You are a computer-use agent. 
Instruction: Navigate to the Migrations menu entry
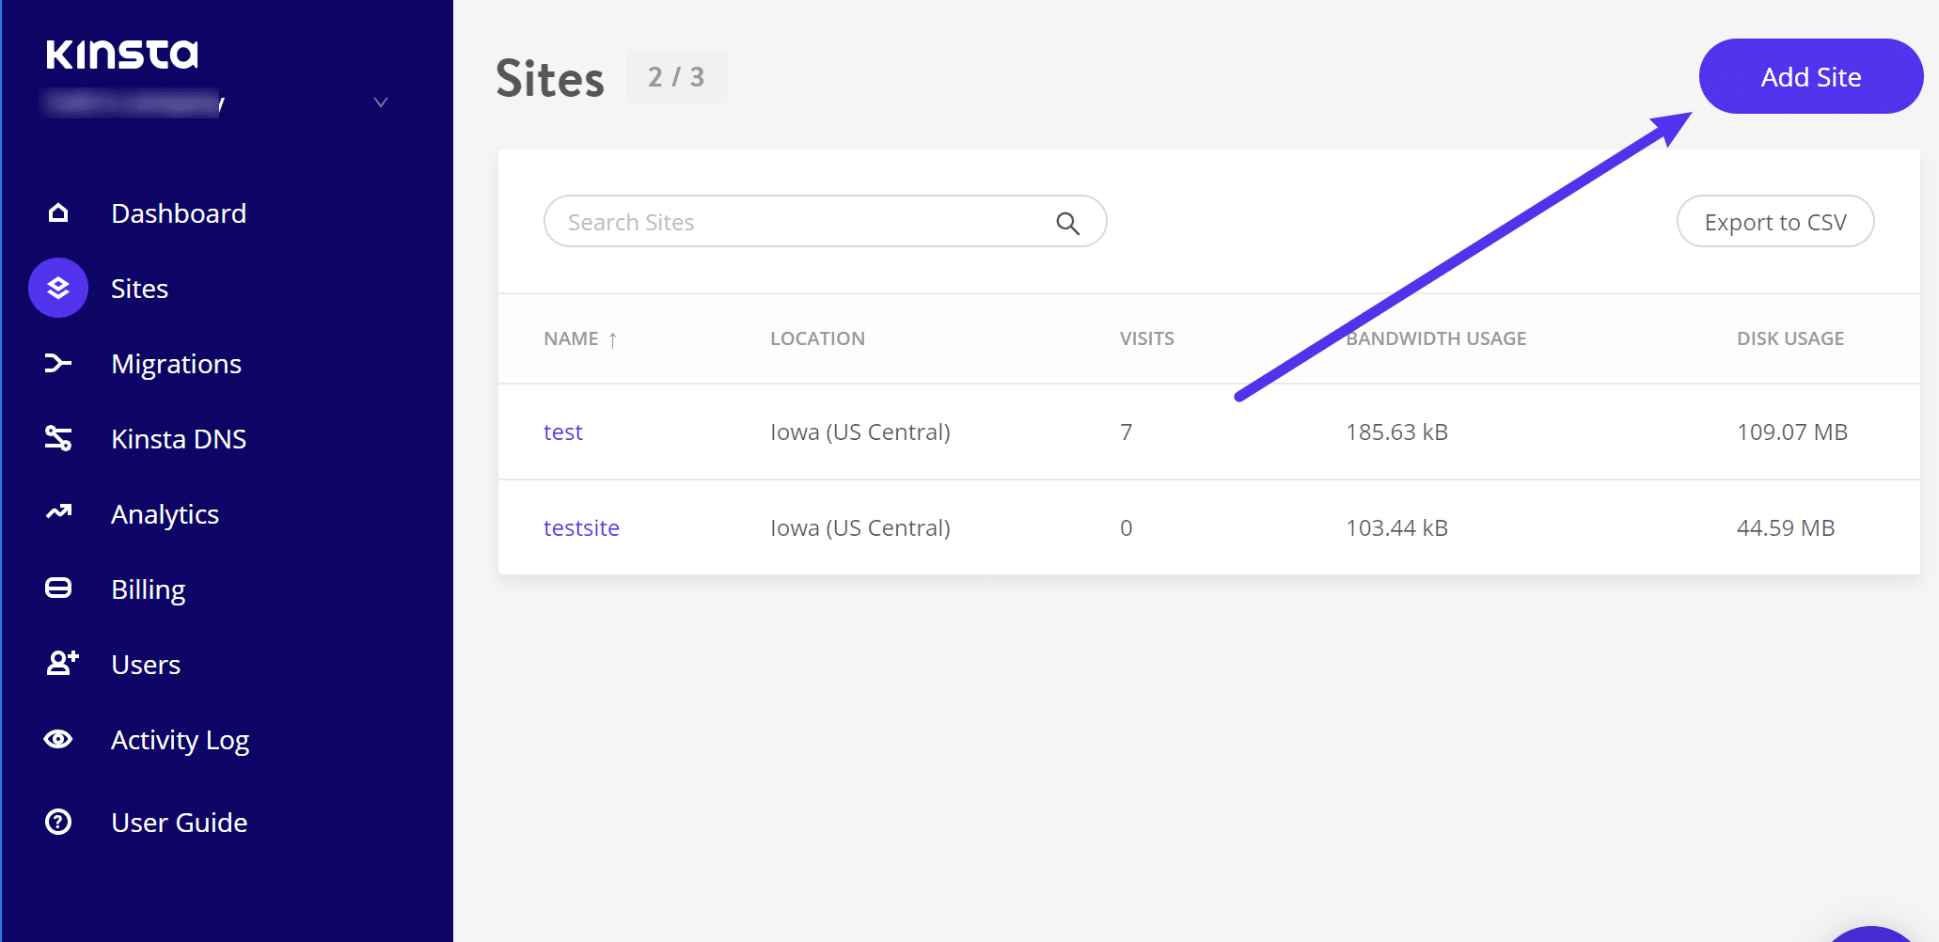pyautogui.click(x=176, y=363)
